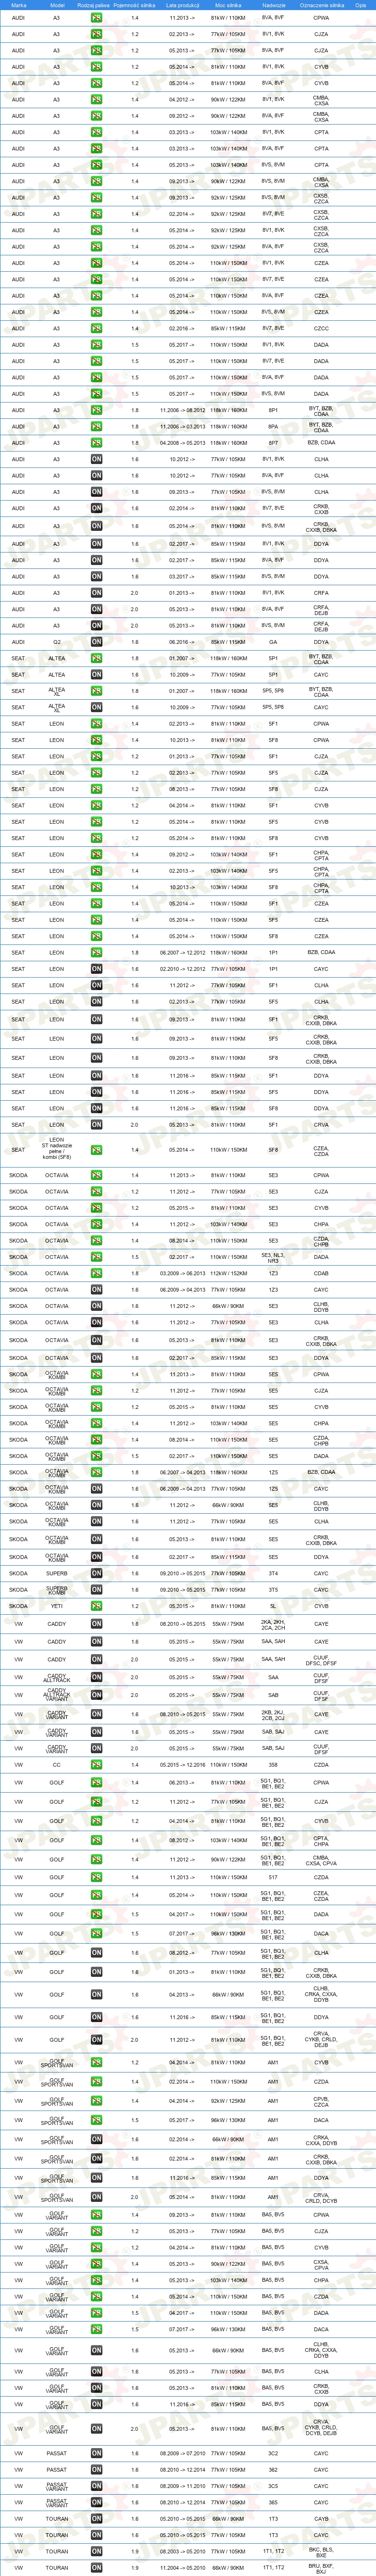The height and width of the screenshot is (2576, 376).
Task: Click the diesel icon for SEAT LEON 1.6 1P1 CAYC
Action: 97,969
